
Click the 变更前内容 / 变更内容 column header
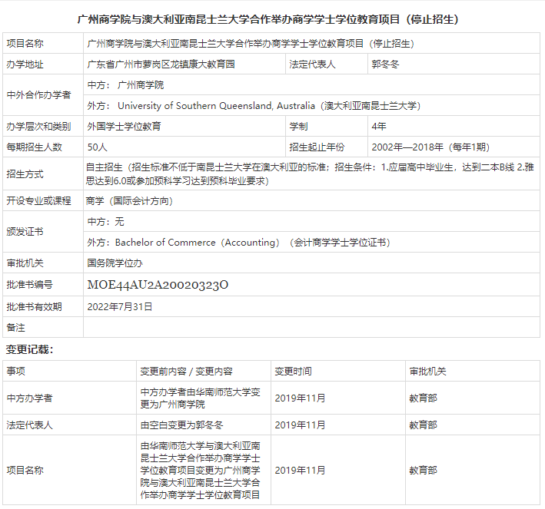pyautogui.click(x=186, y=371)
